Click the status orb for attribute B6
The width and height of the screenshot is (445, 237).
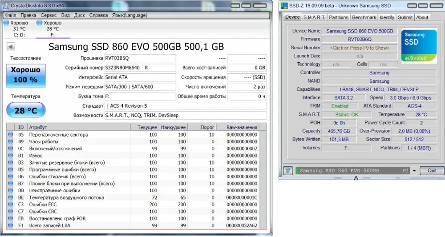(x=11, y=177)
